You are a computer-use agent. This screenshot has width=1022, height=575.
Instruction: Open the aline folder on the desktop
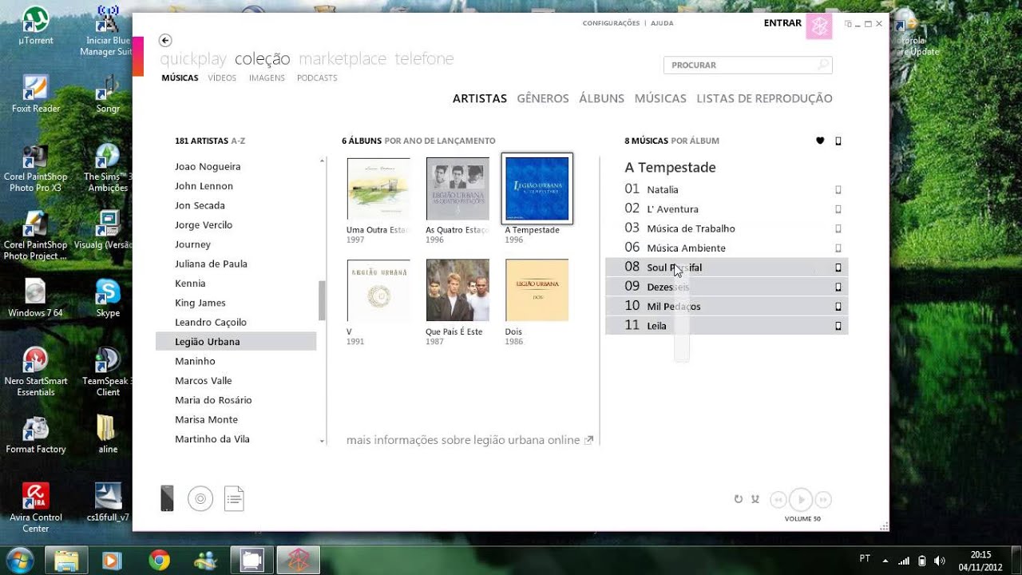108,435
